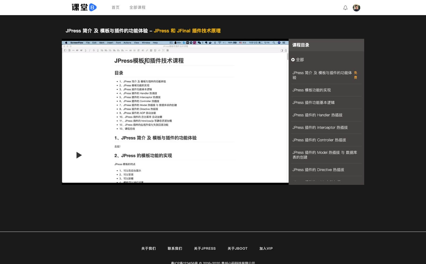
Task: Click the 免费 tag on first lesson
Action: click(x=355, y=75)
